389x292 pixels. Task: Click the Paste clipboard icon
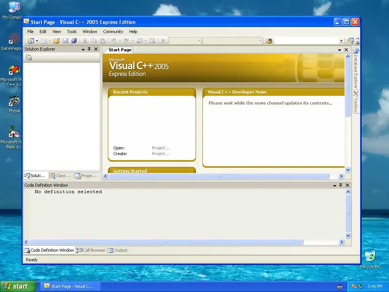(102, 40)
